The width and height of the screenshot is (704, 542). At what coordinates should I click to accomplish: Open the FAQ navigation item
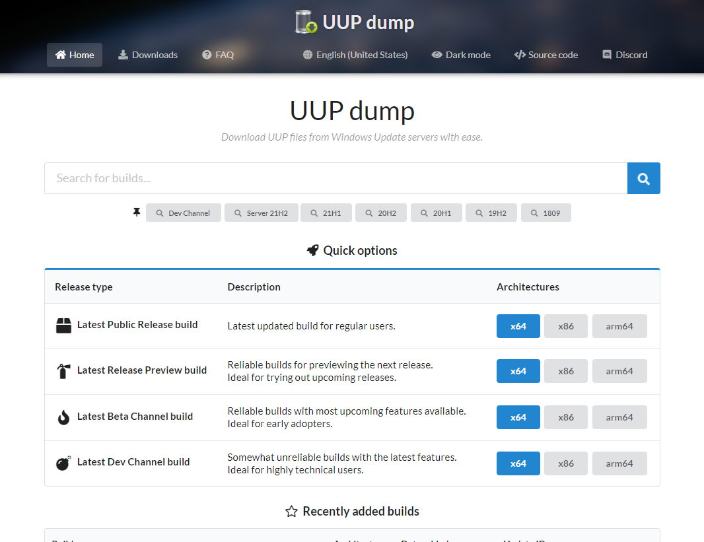(x=218, y=55)
